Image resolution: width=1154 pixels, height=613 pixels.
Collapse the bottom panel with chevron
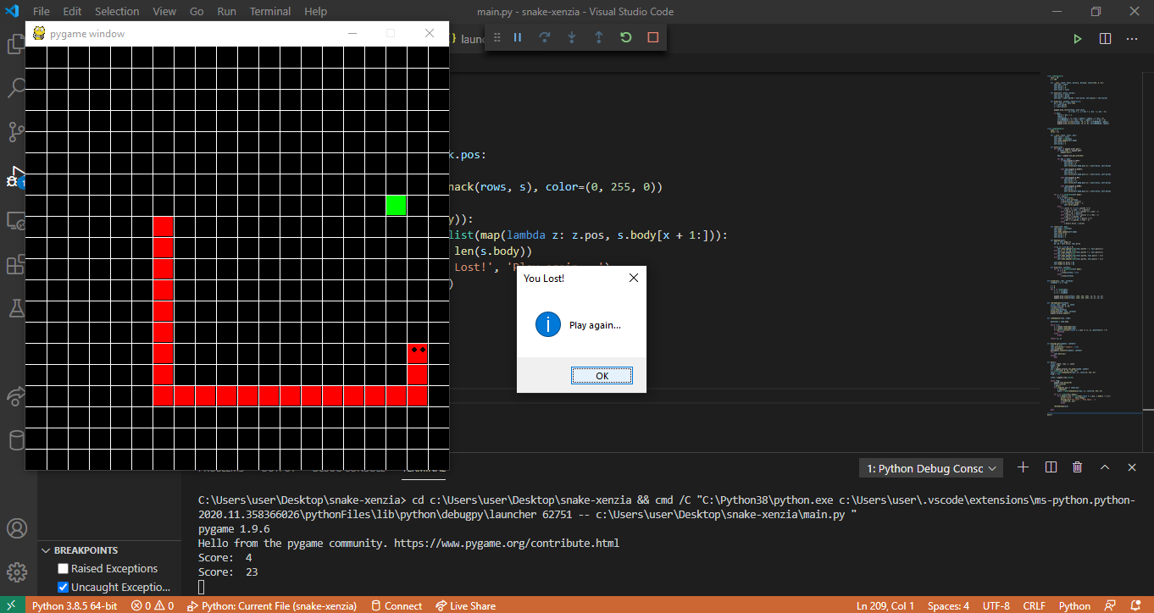coord(1105,467)
